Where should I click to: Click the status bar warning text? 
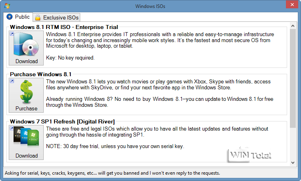[112, 173]
